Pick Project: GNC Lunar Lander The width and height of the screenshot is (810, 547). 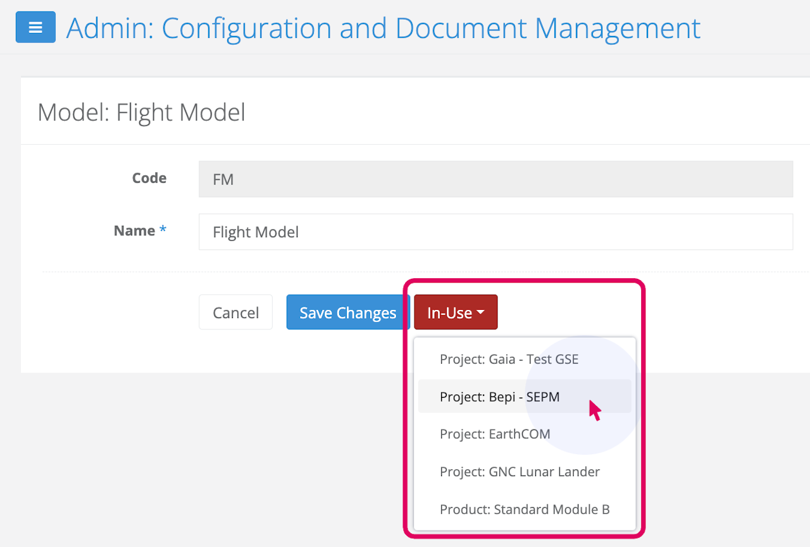pyautogui.click(x=520, y=472)
